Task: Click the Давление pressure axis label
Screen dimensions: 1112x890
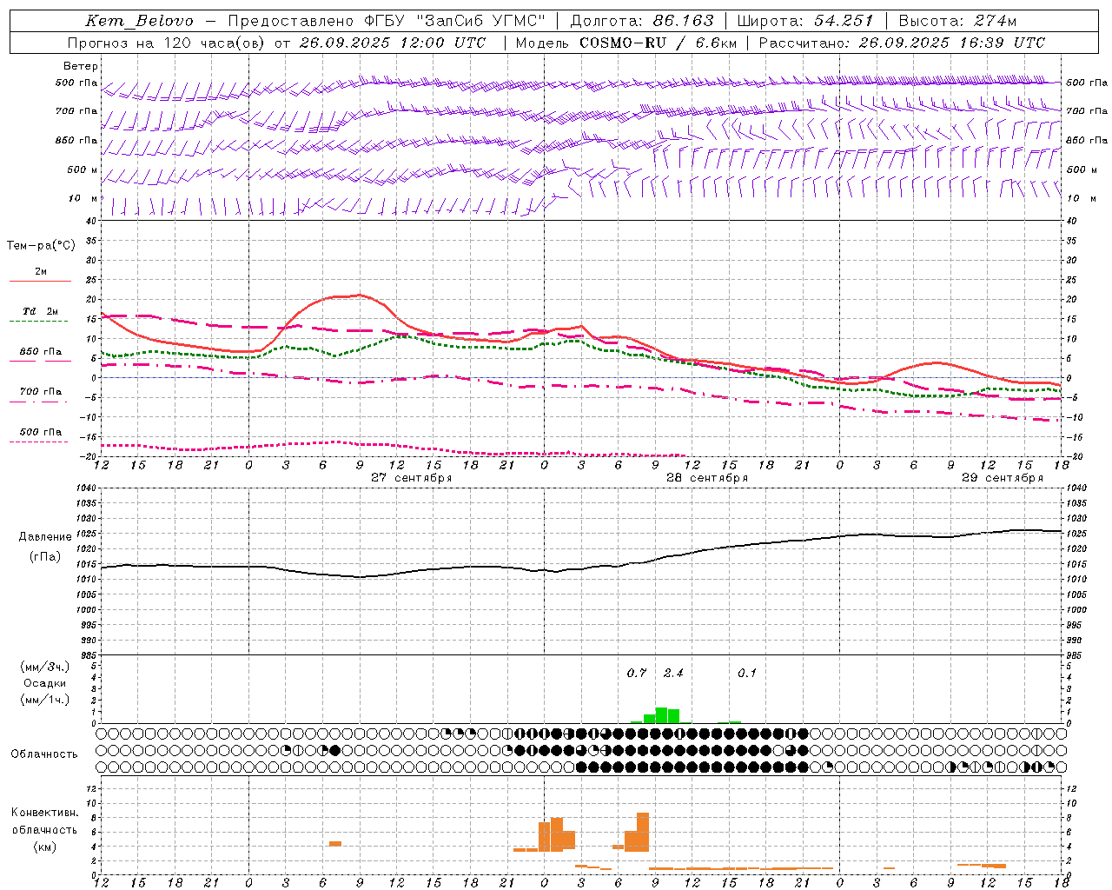Action: coord(45,537)
